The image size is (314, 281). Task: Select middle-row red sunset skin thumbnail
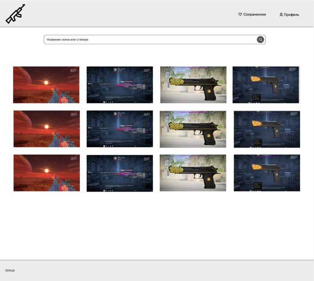click(47, 129)
